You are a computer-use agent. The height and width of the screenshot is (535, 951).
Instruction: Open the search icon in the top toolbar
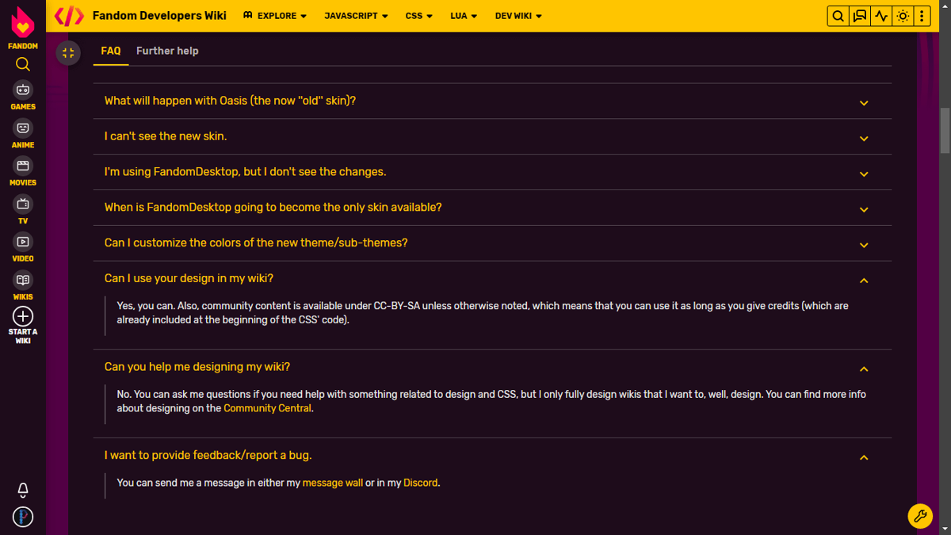pyautogui.click(x=838, y=15)
